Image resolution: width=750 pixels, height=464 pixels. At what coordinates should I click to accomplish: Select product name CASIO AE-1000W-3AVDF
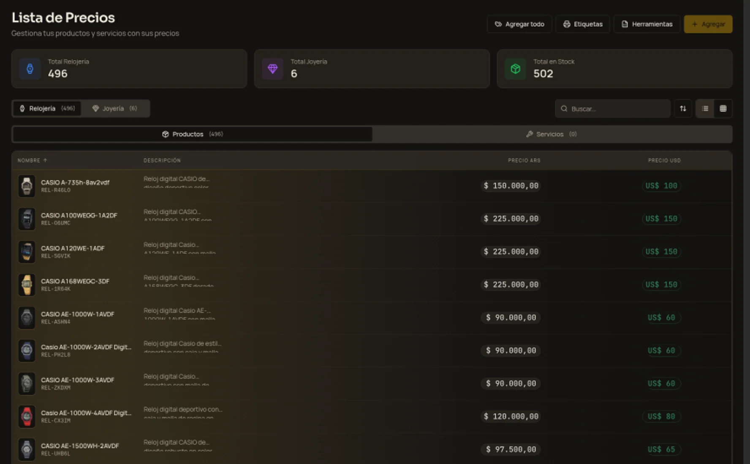(x=78, y=380)
